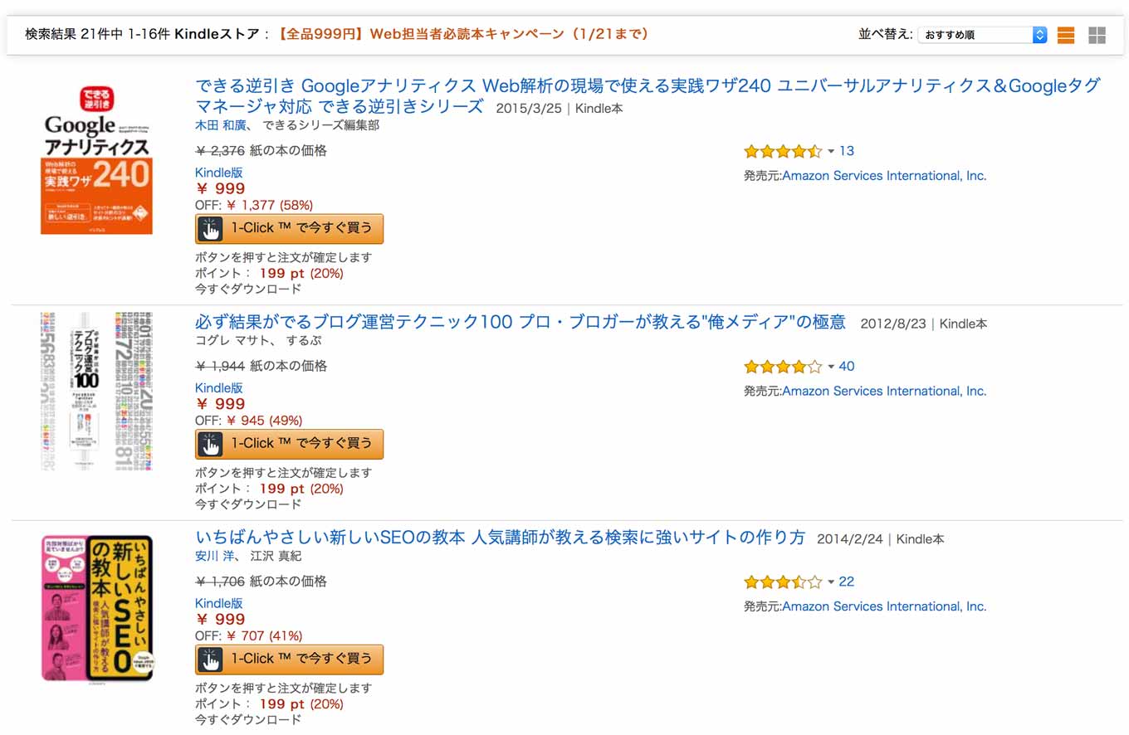Click star rating of ブログ運営テクニック100 book

pos(783,367)
